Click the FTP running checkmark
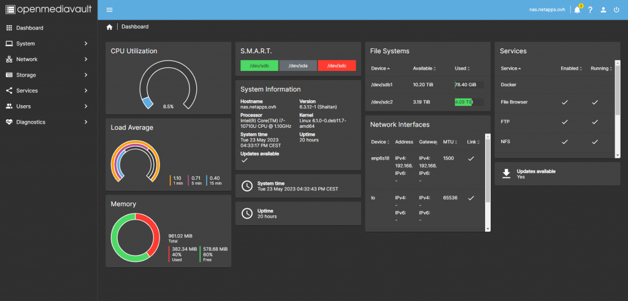 (x=594, y=122)
